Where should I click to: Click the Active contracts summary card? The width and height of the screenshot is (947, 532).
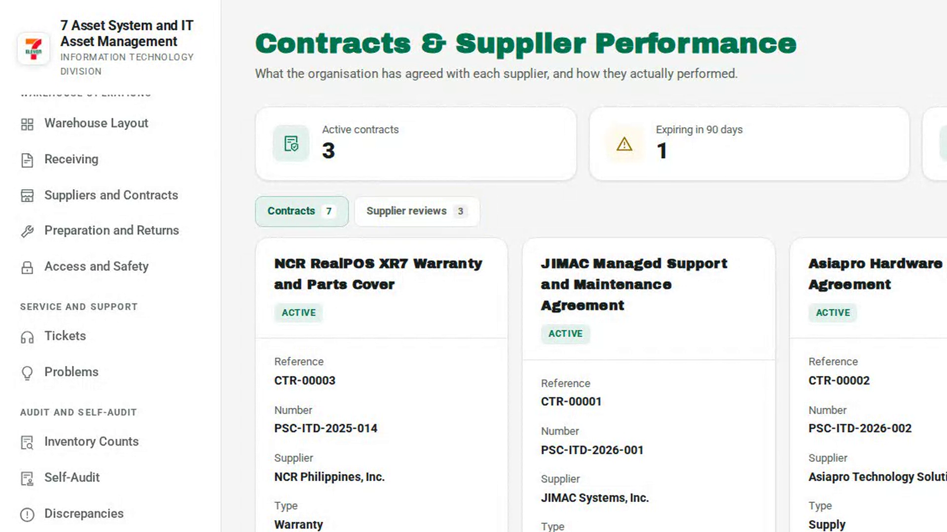(x=416, y=144)
